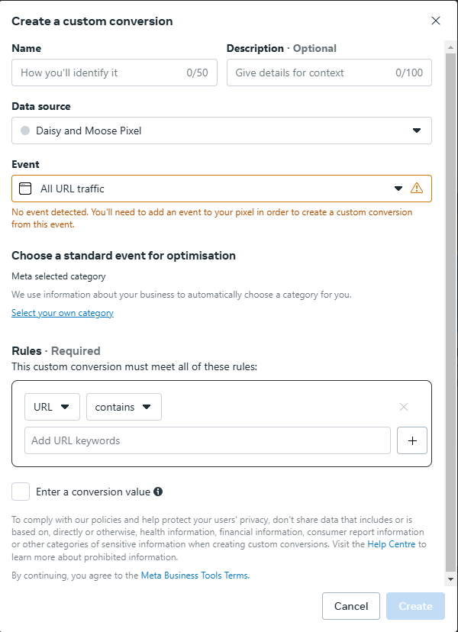458x632 pixels.
Task: Open Meta Business Tools Terms link
Action: pyautogui.click(x=195, y=576)
